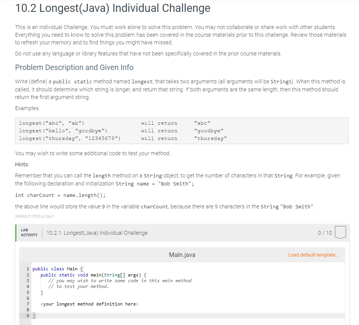Open the Load default template link
This screenshot has height=325, width=359.
coord(313,254)
